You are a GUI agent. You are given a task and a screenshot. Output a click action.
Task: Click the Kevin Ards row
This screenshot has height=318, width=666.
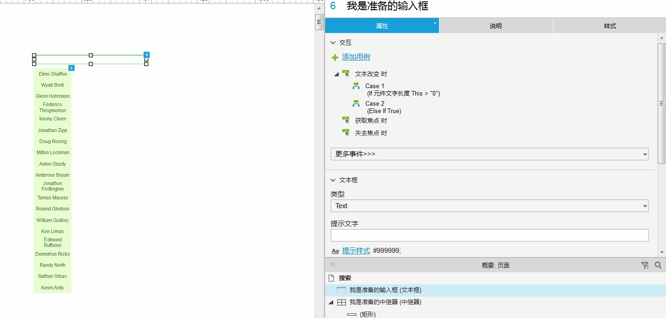[53, 288]
